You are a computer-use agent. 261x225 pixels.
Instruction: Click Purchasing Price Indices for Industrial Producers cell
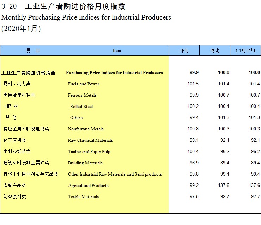coord(114,73)
